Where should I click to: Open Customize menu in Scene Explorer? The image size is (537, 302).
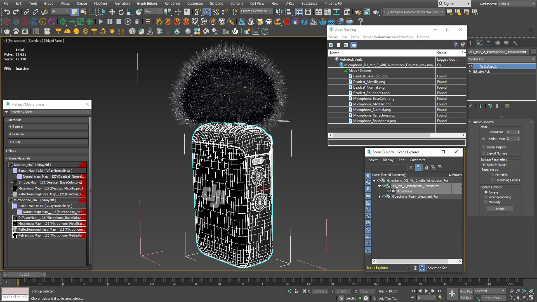pyautogui.click(x=418, y=160)
